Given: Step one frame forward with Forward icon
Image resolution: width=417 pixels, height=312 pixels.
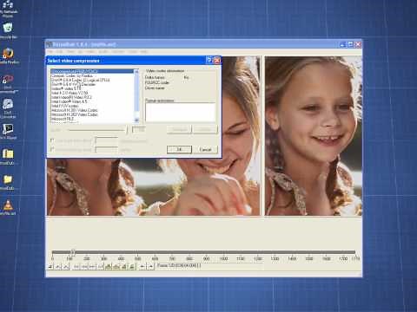Looking at the screenshot, I should tap(92, 266).
